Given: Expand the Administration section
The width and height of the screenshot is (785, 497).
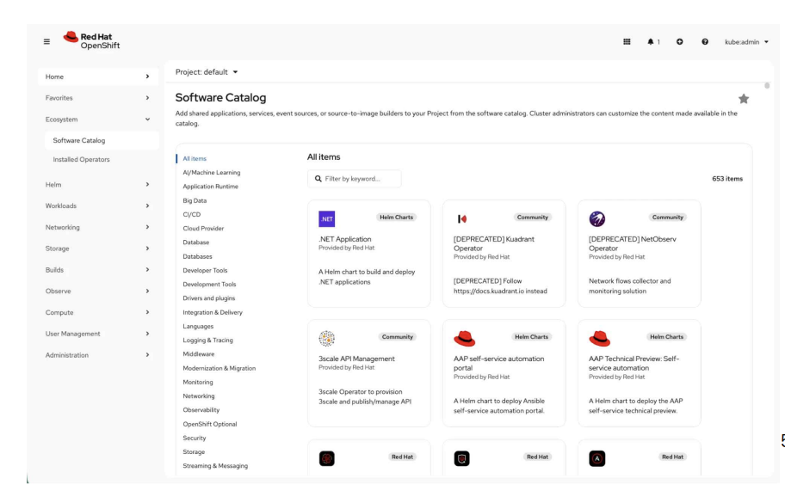Looking at the screenshot, I should click(97, 355).
